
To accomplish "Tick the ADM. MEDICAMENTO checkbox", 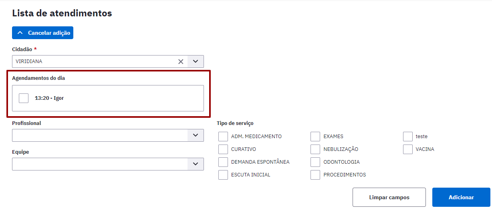I will 223,137.
